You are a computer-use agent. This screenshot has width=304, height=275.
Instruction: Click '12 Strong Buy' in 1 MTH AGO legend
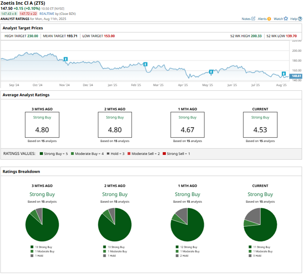tap(189, 247)
